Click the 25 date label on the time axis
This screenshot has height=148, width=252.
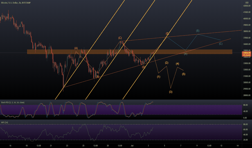83,146
